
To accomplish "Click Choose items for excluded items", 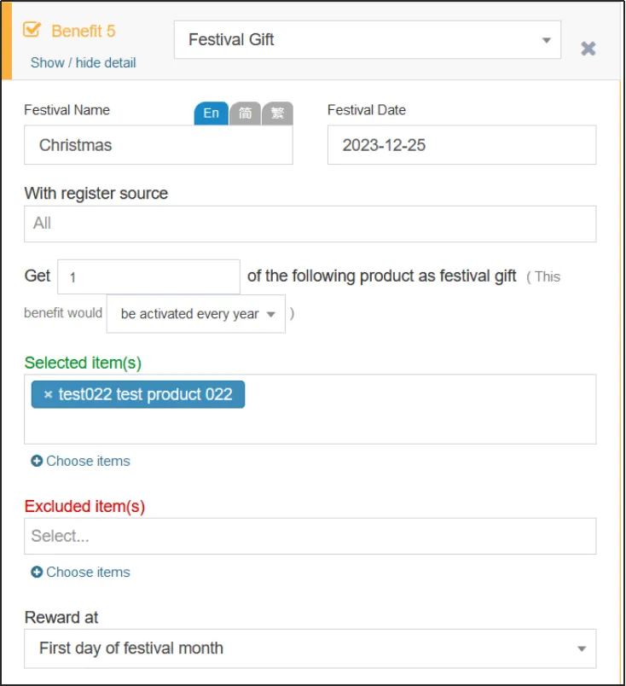I will click(88, 572).
